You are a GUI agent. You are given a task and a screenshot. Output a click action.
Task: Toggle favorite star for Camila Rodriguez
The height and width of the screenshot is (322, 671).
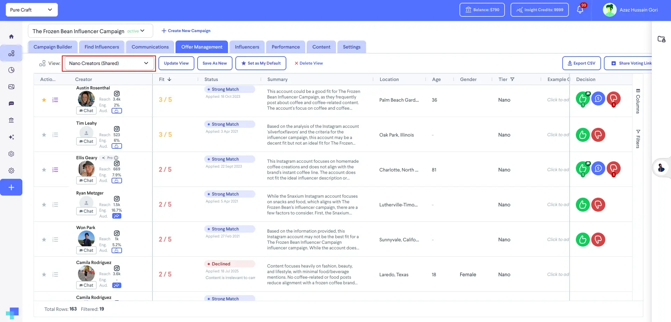(x=44, y=275)
